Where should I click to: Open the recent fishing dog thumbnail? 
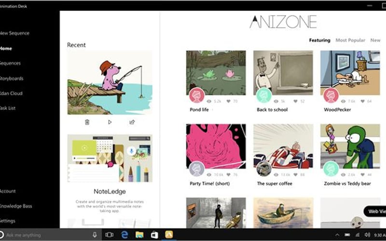(110, 82)
